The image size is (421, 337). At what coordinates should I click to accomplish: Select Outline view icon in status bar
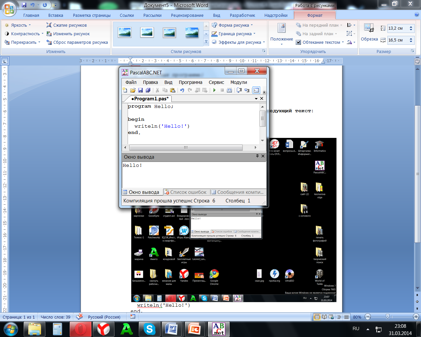pyautogui.click(x=339, y=317)
